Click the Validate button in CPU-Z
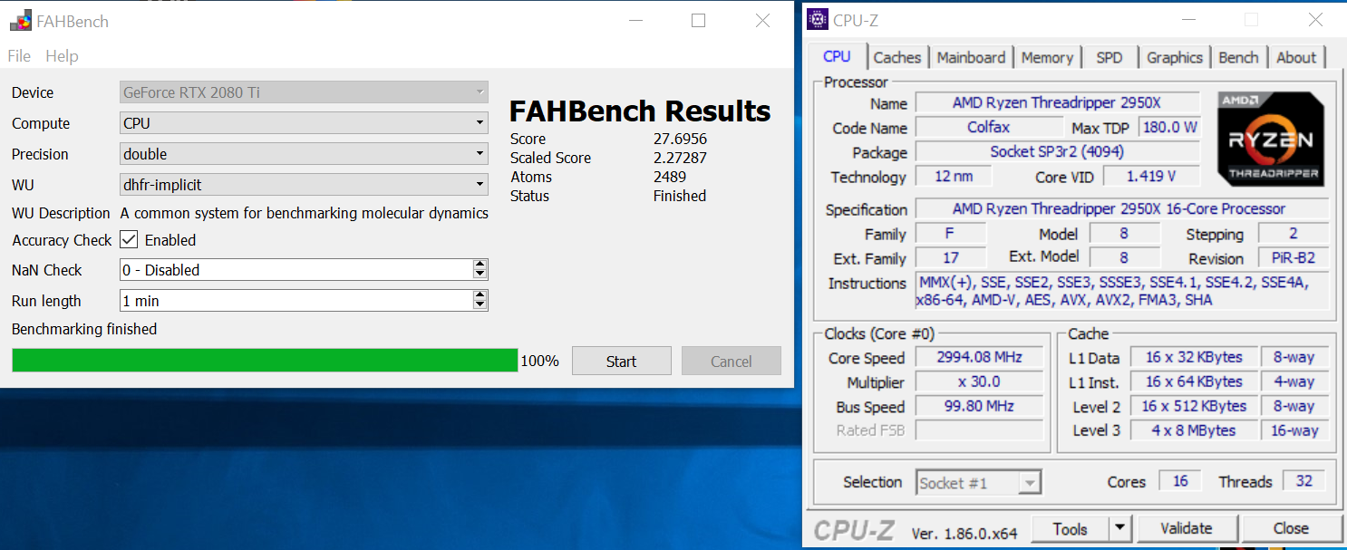 click(x=1187, y=528)
